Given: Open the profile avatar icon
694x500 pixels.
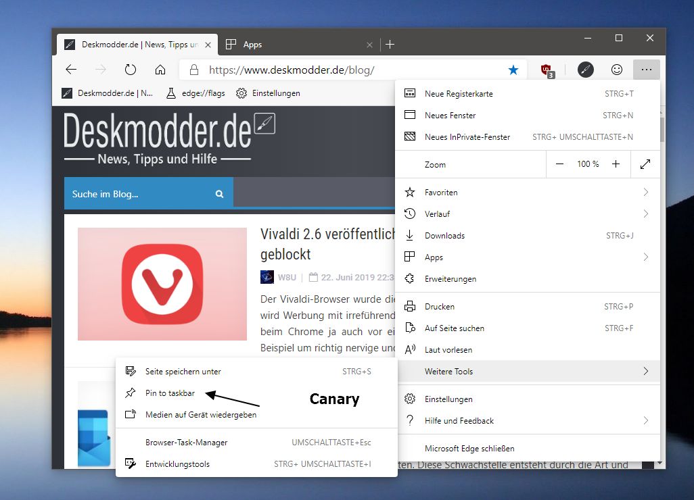Looking at the screenshot, I should (585, 70).
